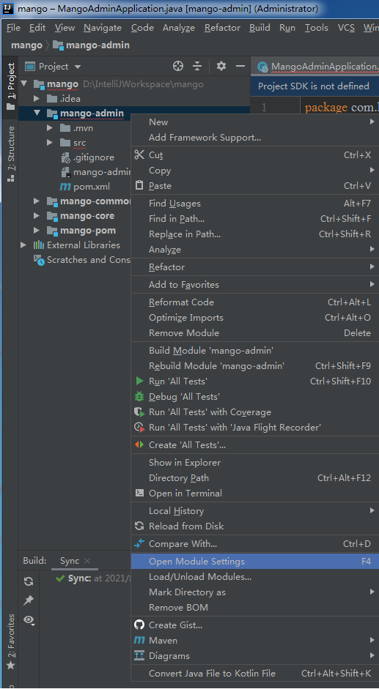This screenshot has height=689, width=379.
Task: Collapse the mango-admin module node
Action: (x=37, y=113)
